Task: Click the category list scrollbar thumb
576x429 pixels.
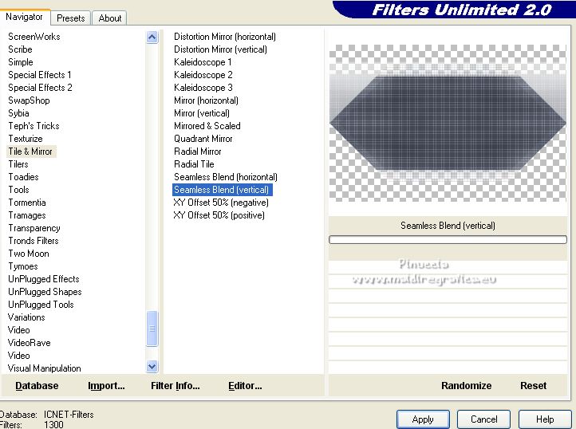Action: click(x=152, y=329)
